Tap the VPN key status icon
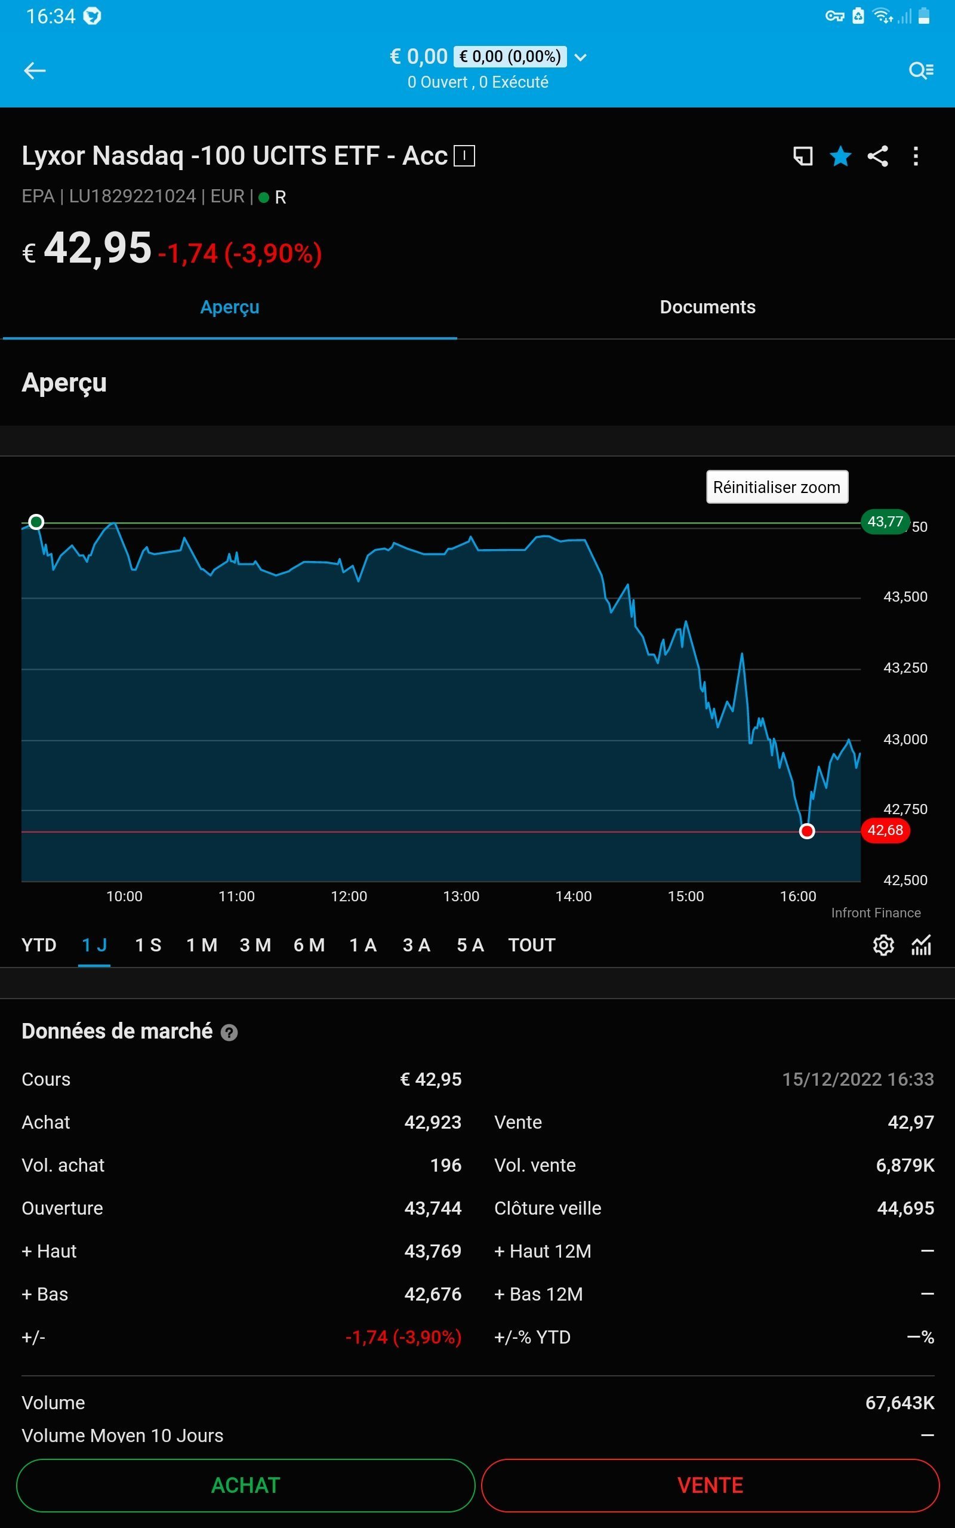The image size is (955, 1528). [835, 16]
